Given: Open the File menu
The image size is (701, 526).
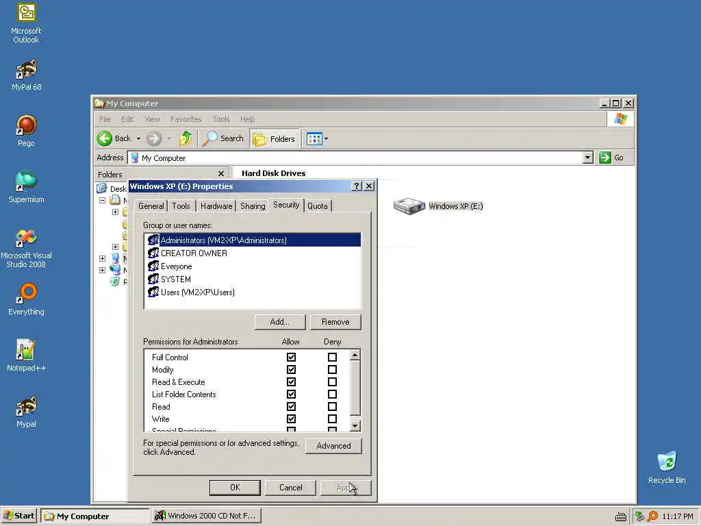Looking at the screenshot, I should pos(105,119).
